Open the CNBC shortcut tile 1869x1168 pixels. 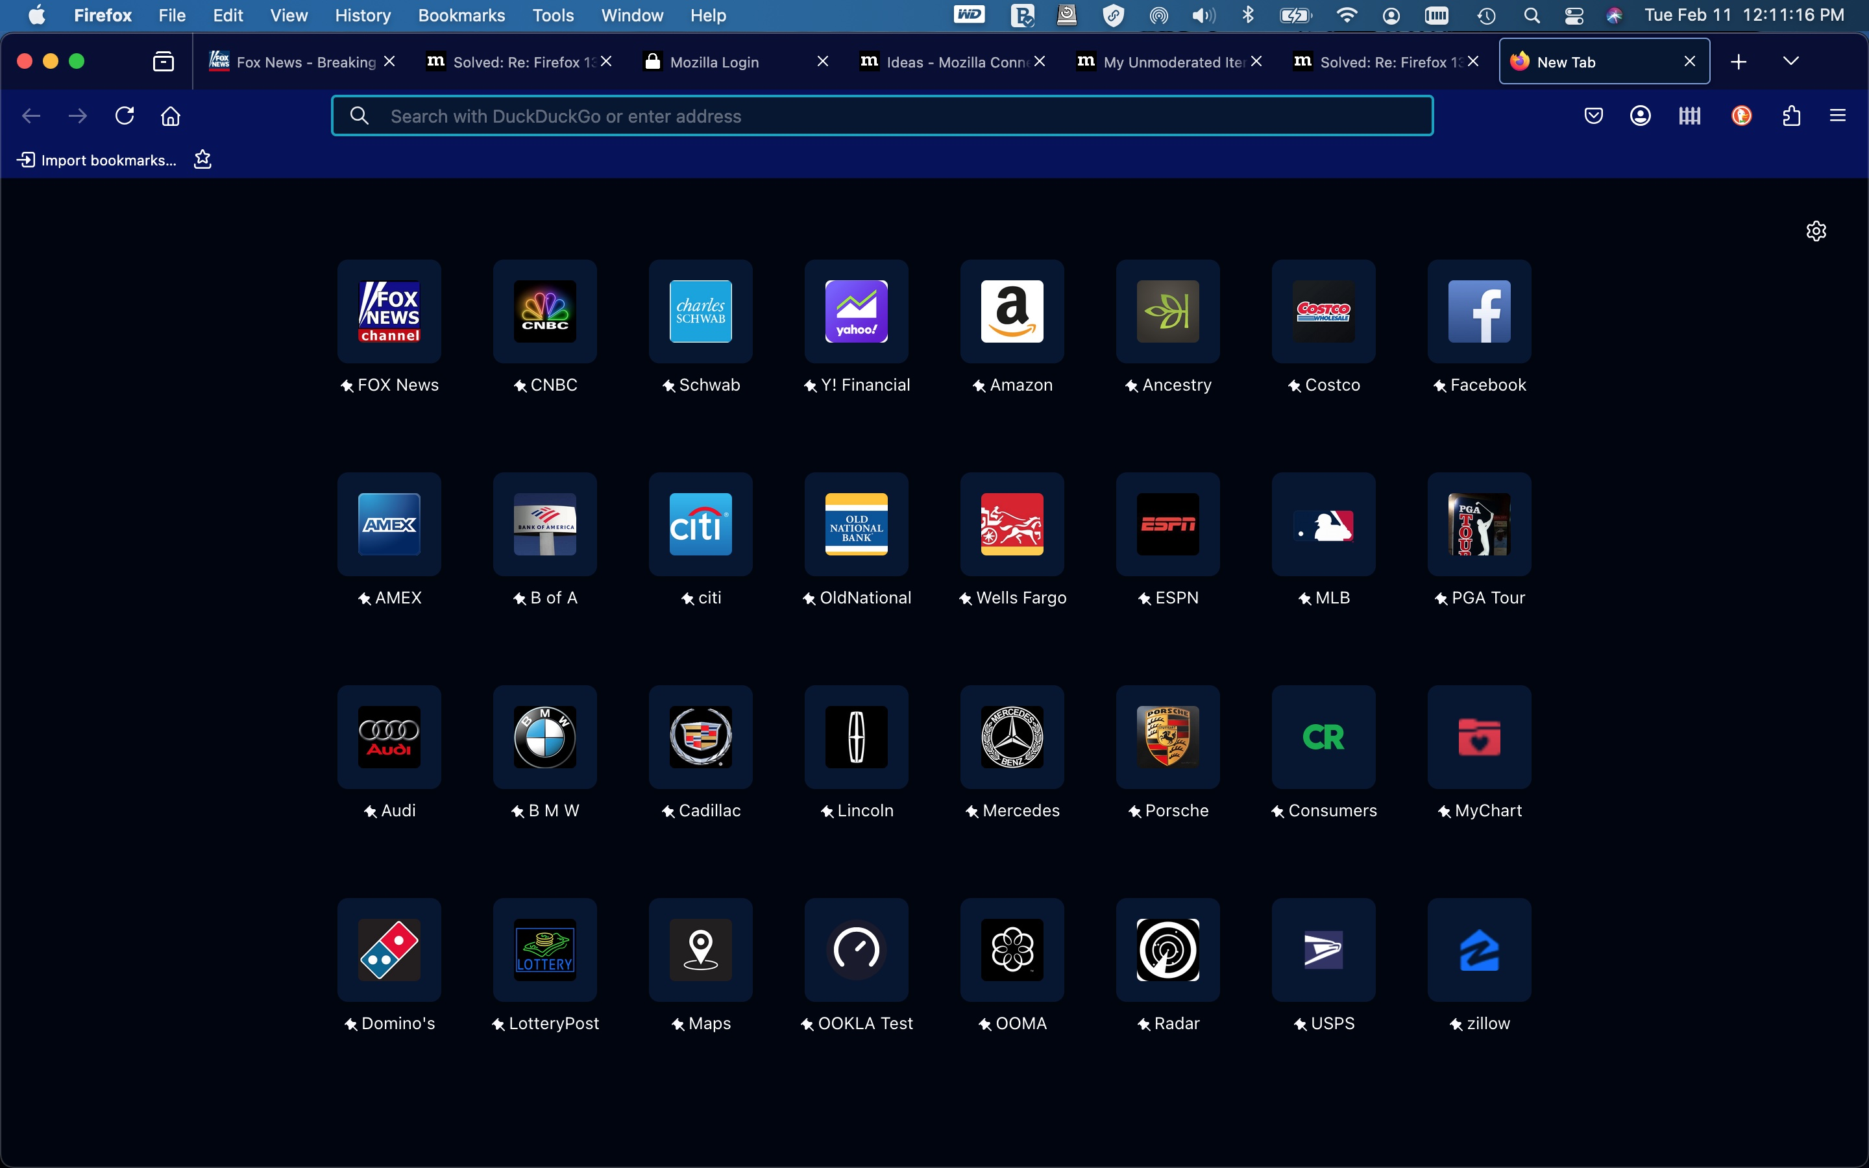coord(544,311)
